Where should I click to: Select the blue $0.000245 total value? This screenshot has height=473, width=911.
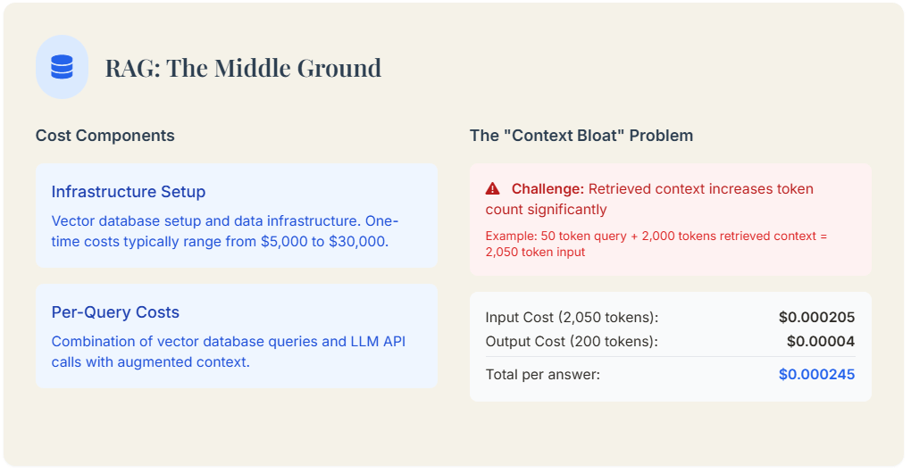pos(816,375)
